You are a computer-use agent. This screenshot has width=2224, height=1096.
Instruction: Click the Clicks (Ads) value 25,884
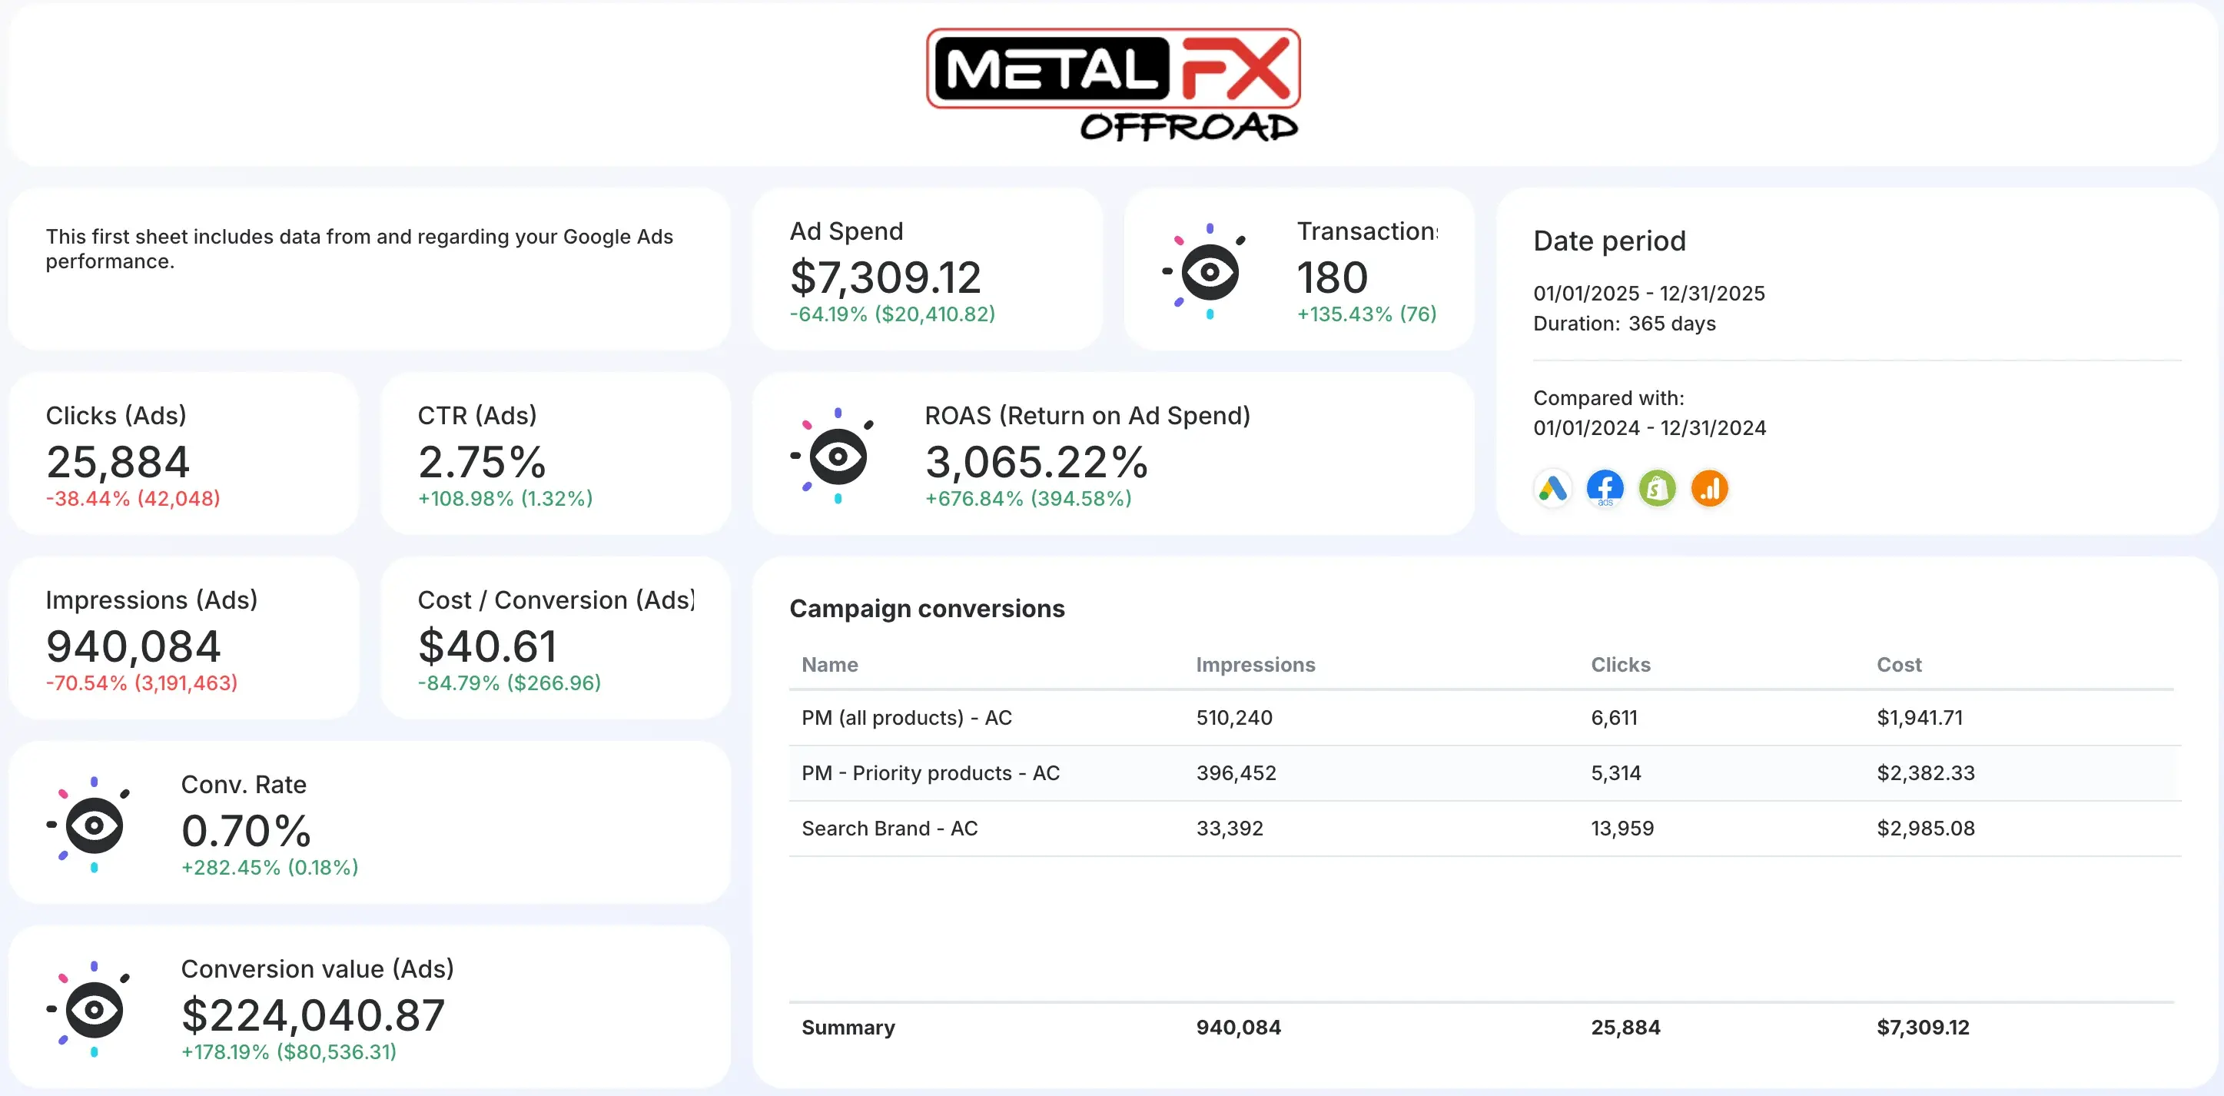point(118,462)
